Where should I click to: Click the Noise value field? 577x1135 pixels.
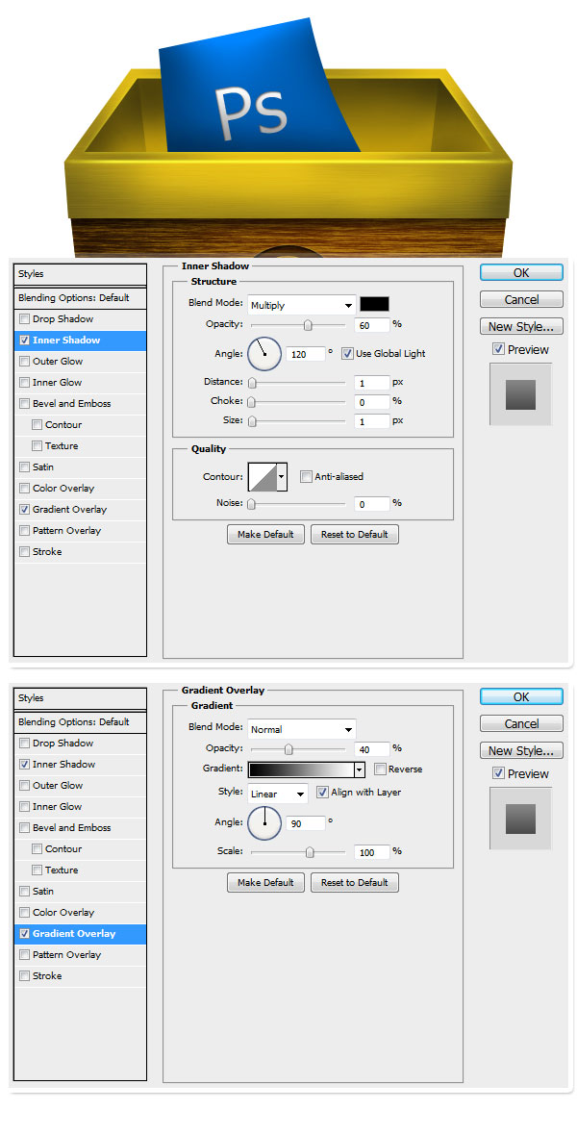click(x=372, y=504)
